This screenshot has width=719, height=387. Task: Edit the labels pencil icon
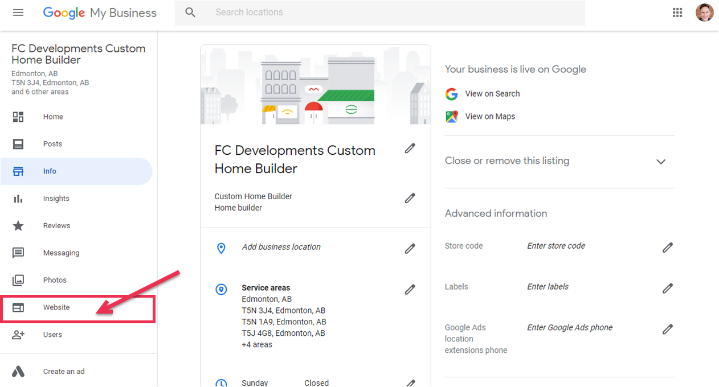pyautogui.click(x=668, y=288)
